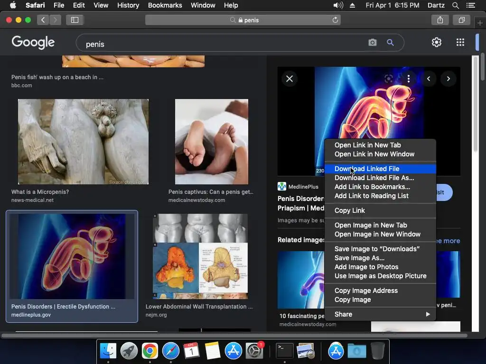
Task: Open Preview app from the Dock
Action: (305, 351)
